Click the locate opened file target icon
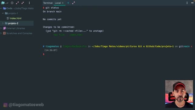 tap(12, 3)
